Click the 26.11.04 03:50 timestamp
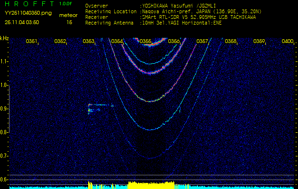 coord(22,22)
